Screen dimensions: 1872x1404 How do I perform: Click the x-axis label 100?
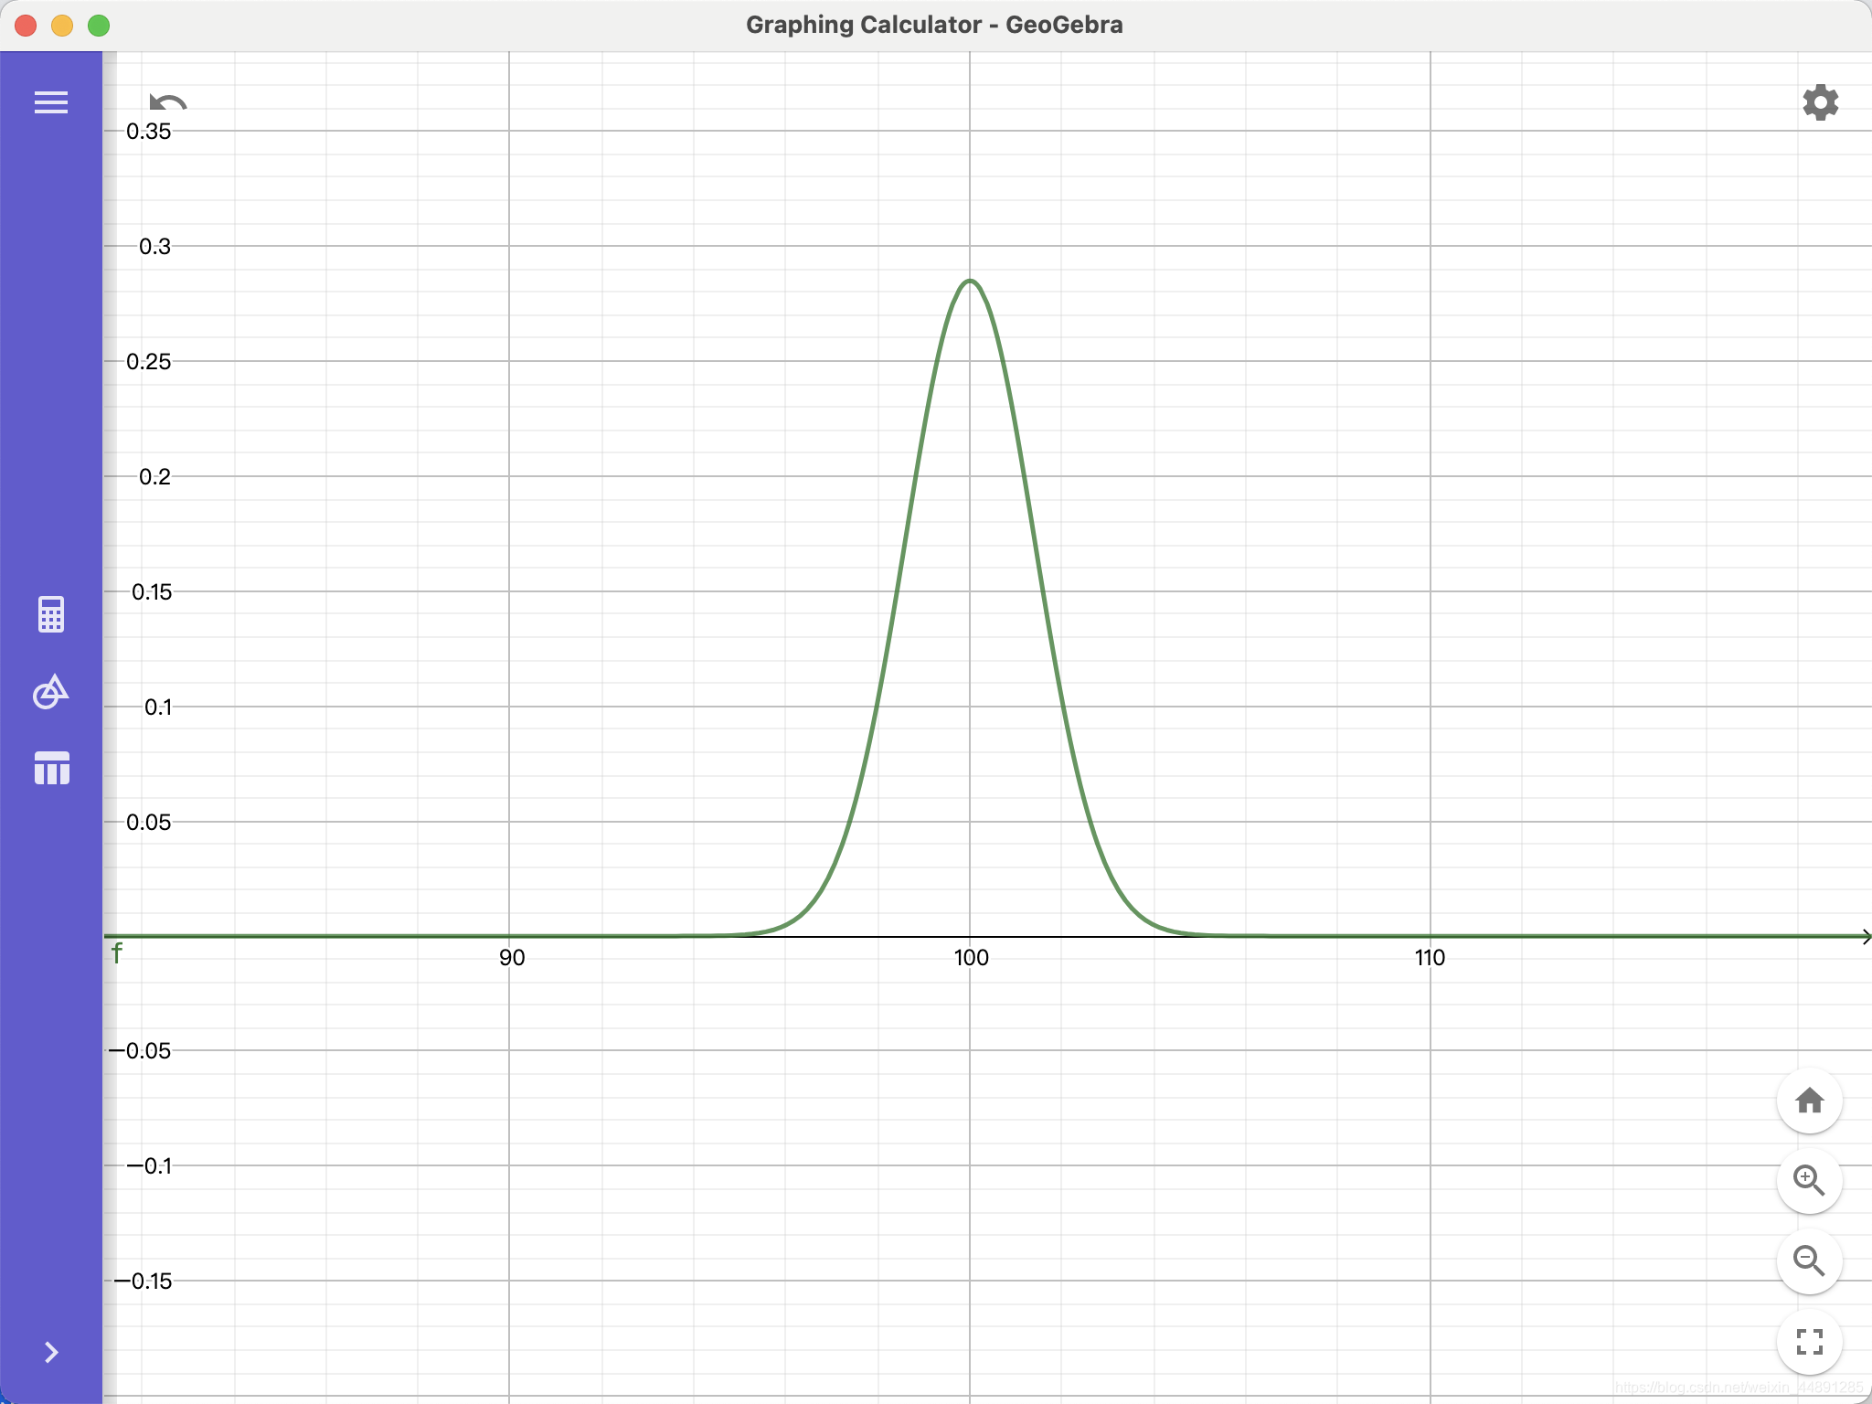[x=971, y=958]
